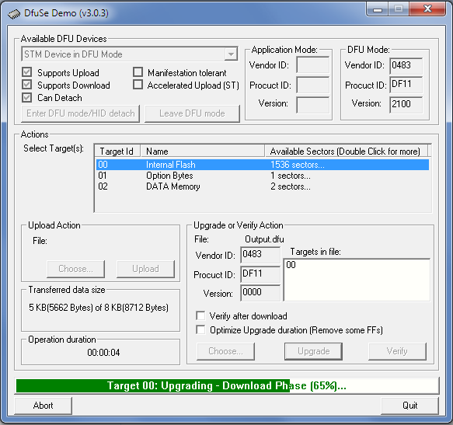Enable Manifestation tolerant option
This screenshot has width=453, height=425.
click(x=138, y=72)
